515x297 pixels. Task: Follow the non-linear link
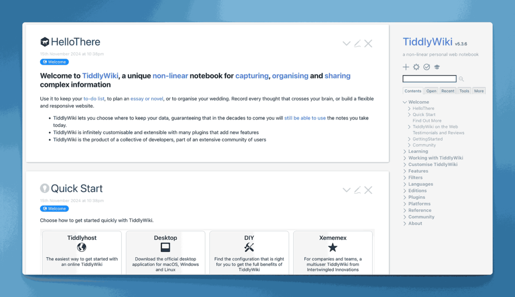(x=170, y=76)
